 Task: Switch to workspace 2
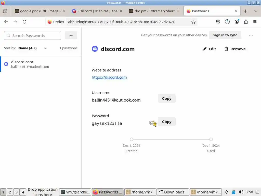tap(10, 192)
